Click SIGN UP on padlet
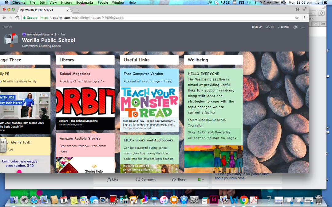332x207 pixels. 257,27
